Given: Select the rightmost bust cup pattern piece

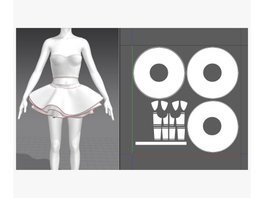Looking at the screenshot, I should pos(184,105).
